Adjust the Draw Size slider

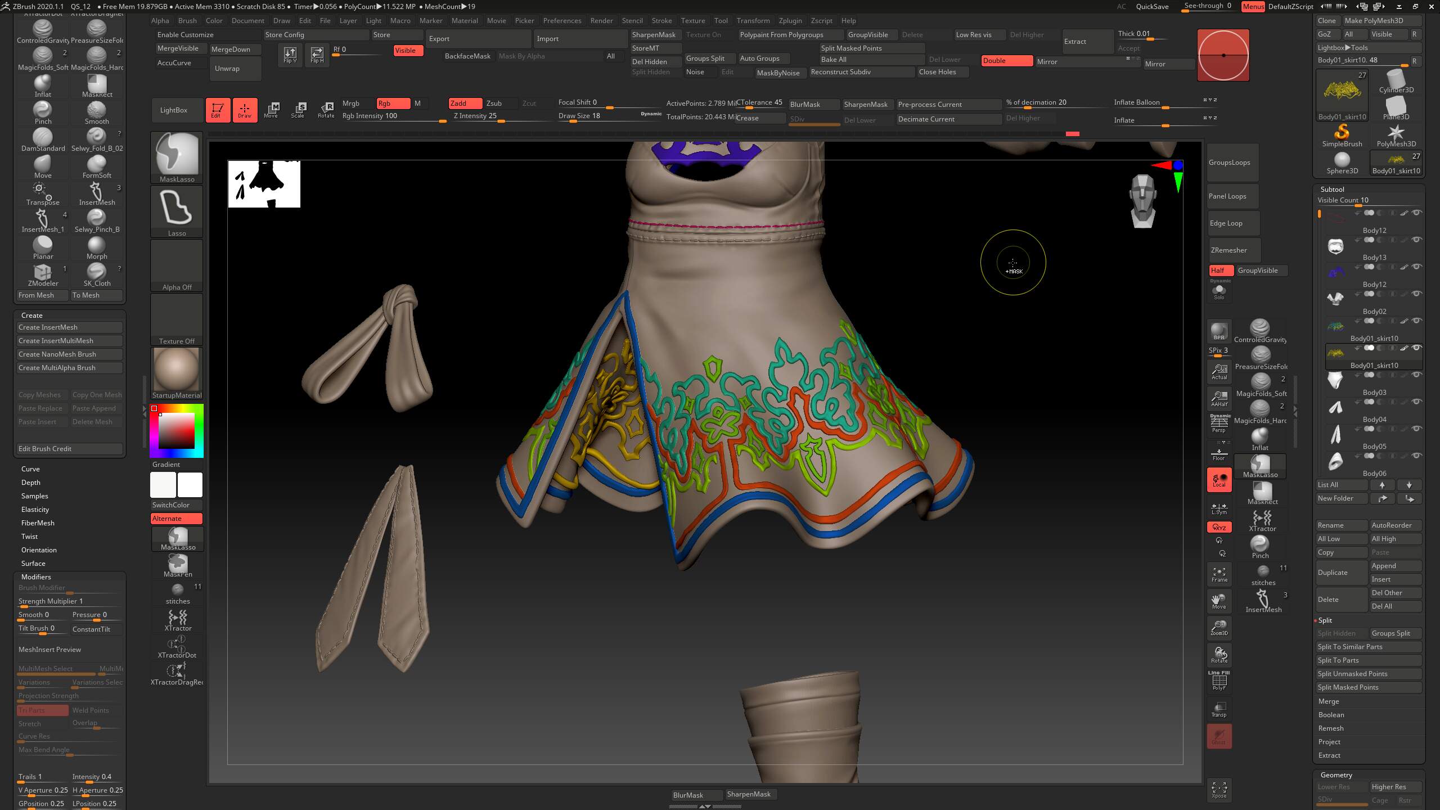coord(610,116)
